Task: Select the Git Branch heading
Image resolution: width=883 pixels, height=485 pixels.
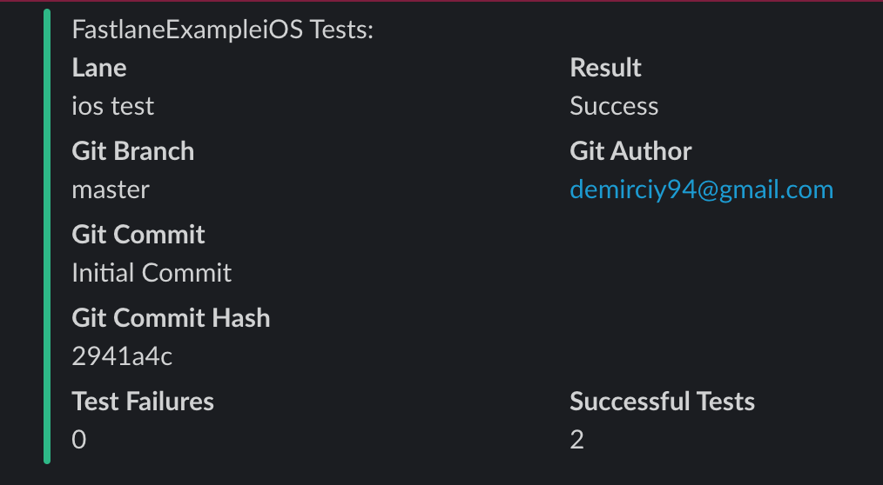Action: point(133,151)
